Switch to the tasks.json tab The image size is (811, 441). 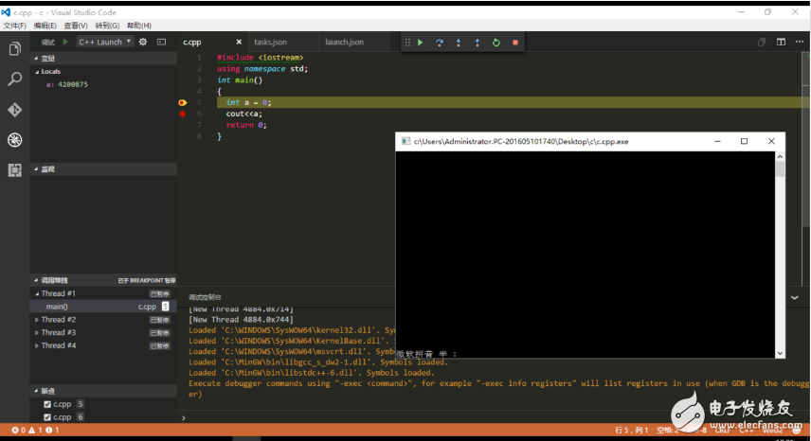point(271,42)
